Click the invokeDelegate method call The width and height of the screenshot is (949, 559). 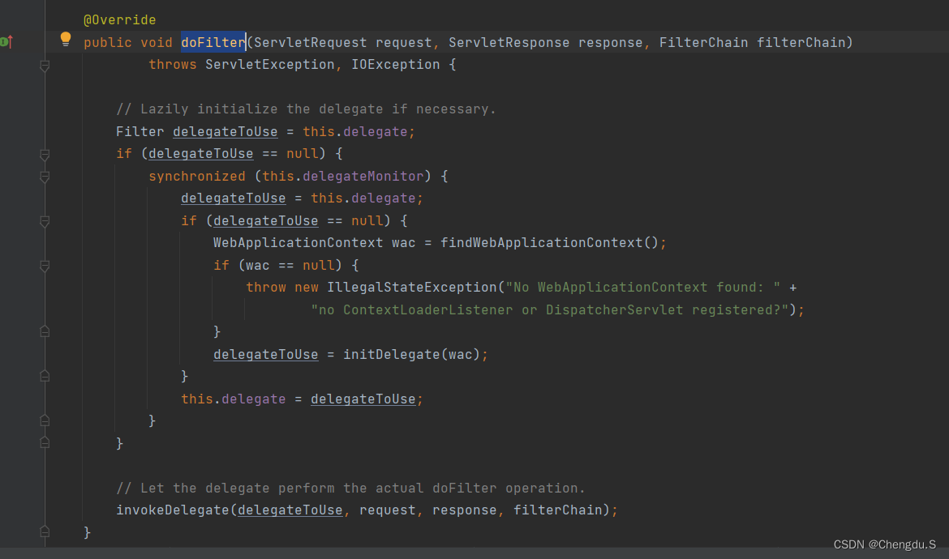click(x=173, y=510)
